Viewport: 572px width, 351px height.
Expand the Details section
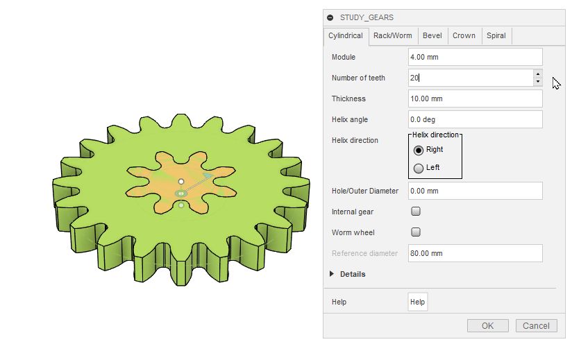coord(332,274)
